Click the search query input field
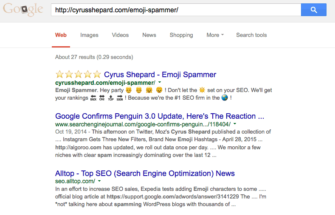This screenshot has height=215, width=335. pos(176,10)
